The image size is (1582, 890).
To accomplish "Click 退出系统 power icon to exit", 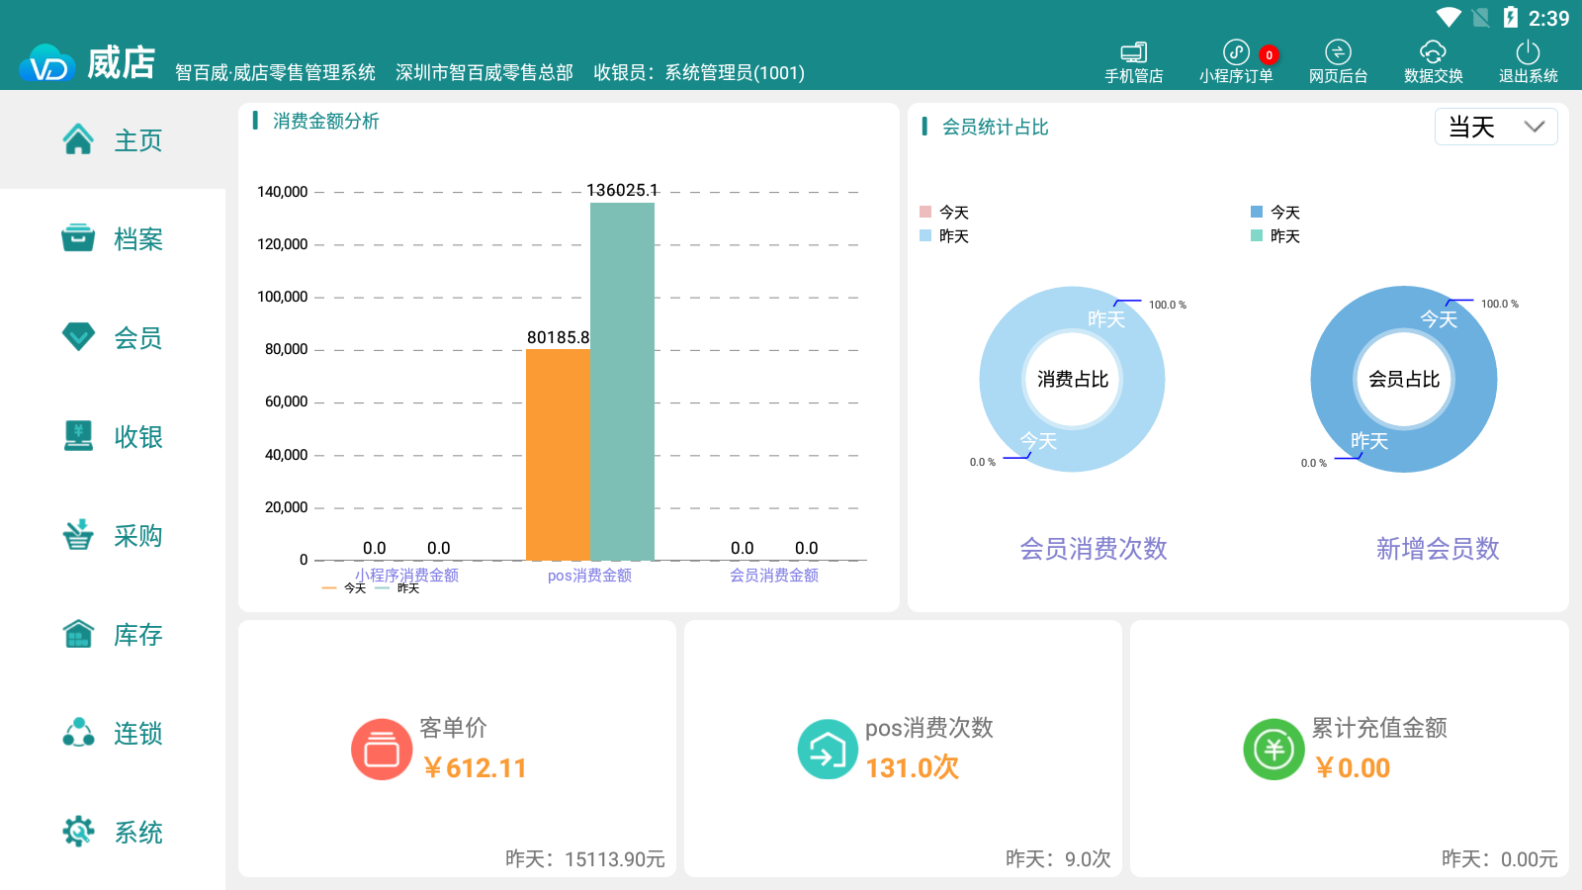I will (x=1528, y=52).
